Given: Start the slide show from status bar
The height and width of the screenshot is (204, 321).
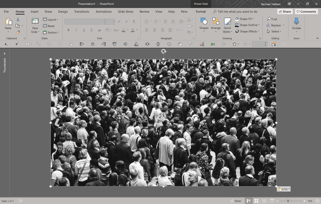Looking at the screenshot, I should (x=272, y=201).
